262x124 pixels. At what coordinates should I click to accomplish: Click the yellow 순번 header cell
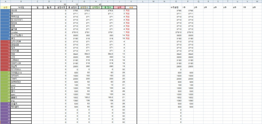point(5,7)
